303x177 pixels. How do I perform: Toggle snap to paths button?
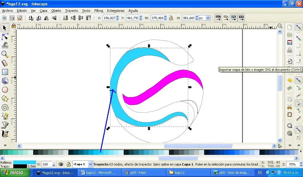(299, 88)
